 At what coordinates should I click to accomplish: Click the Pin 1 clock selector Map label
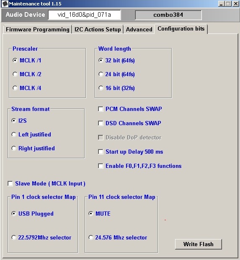coord(44,197)
